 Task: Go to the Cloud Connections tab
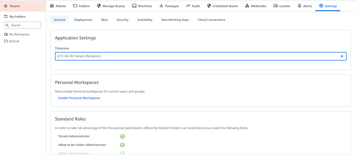pyautogui.click(x=211, y=20)
